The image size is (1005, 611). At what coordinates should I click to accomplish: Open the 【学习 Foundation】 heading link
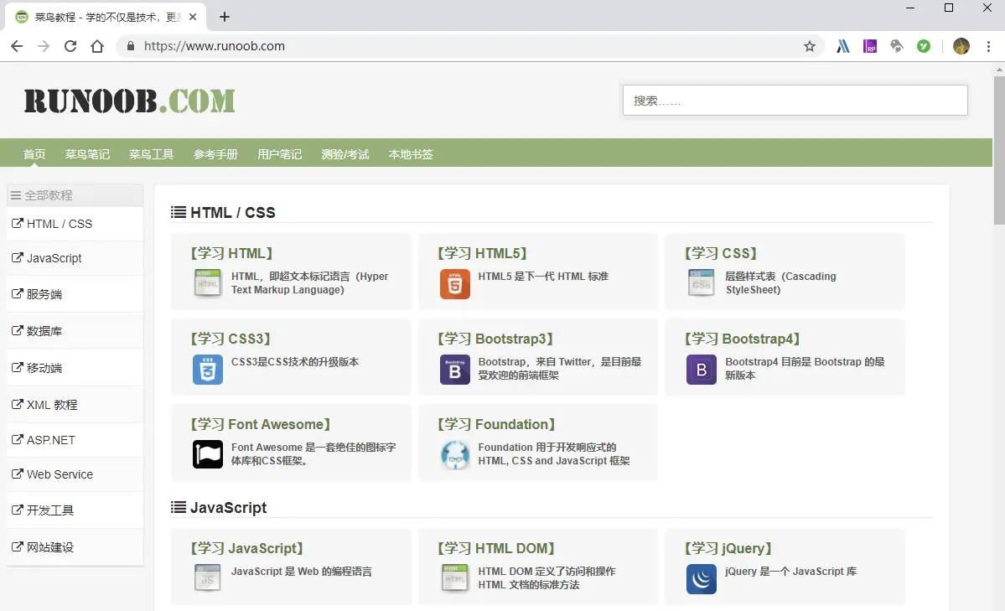pyautogui.click(x=496, y=424)
